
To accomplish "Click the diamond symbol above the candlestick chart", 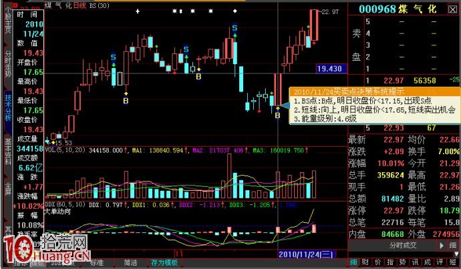I will coord(235,11).
